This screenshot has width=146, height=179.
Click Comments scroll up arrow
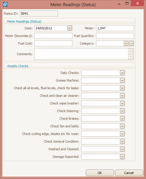click(131, 51)
